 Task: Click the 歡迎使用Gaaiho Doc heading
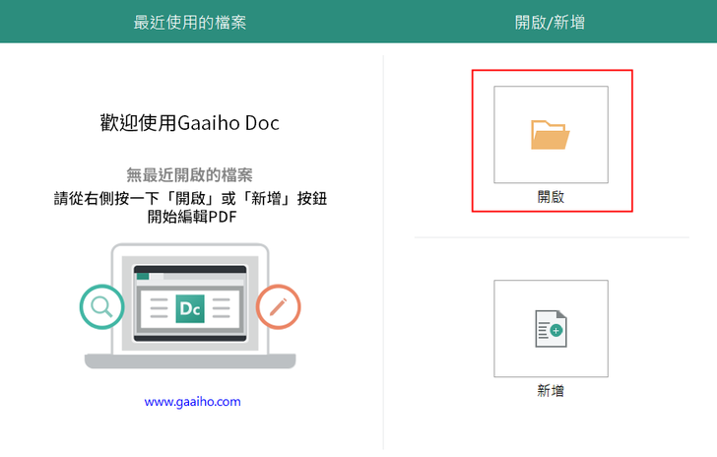(190, 123)
